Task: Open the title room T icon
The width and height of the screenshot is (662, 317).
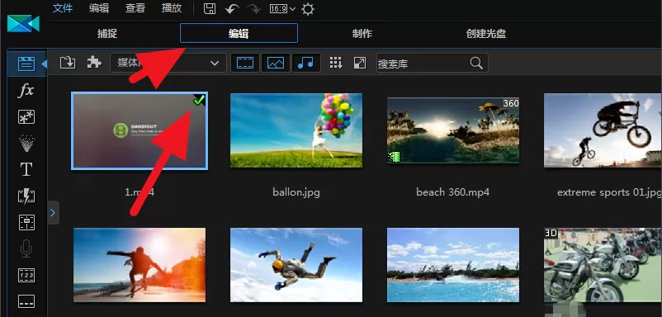Action: (26, 170)
